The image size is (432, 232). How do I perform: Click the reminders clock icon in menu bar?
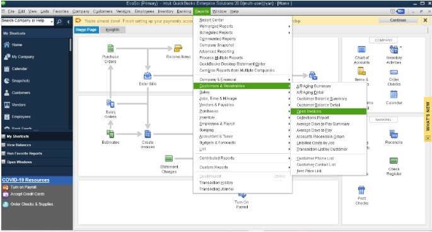click(x=393, y=11)
